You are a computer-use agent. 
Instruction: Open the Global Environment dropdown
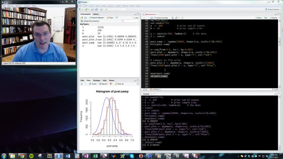tap(90, 21)
